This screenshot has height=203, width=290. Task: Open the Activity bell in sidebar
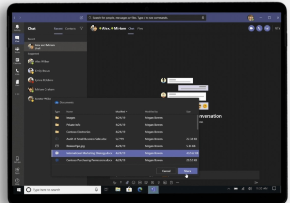(17, 27)
